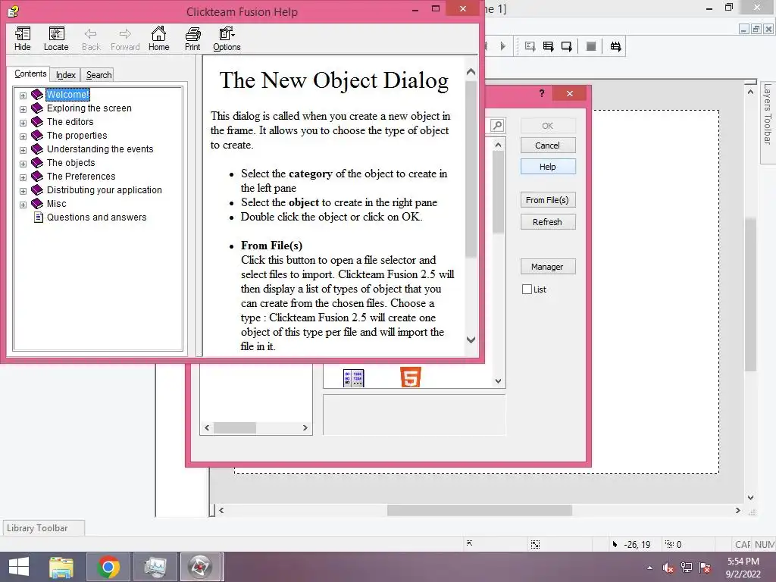Click the From File(s) button
This screenshot has width=776, height=582.
point(548,200)
